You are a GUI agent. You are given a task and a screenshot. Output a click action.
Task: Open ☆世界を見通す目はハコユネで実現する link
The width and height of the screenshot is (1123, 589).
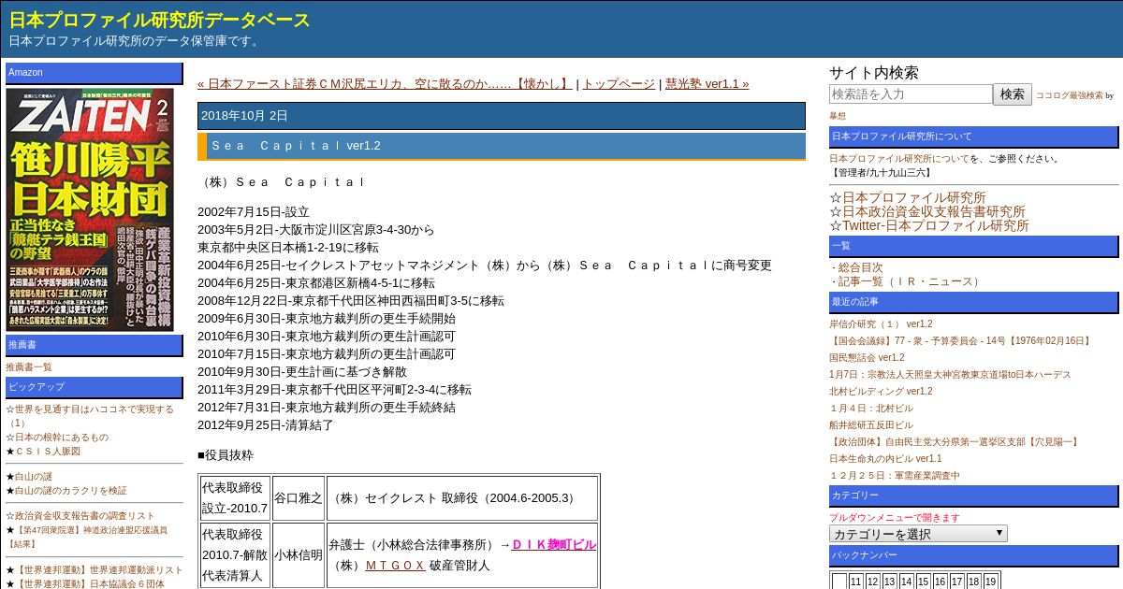(90, 416)
